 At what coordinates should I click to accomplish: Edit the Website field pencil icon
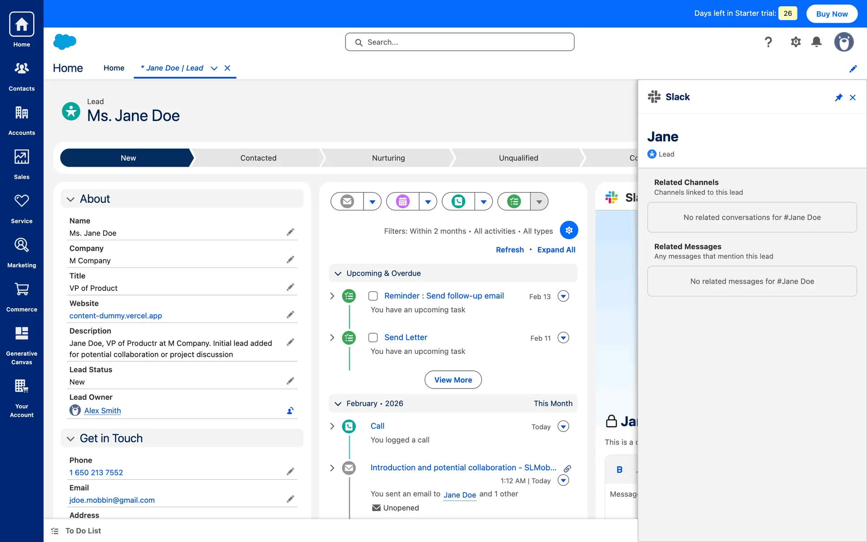tap(290, 314)
